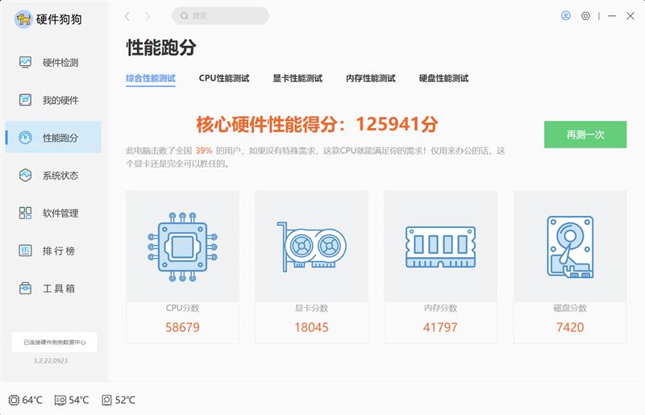Switch to 综合性能测试 tab
This screenshot has width=645, height=415.
point(151,78)
